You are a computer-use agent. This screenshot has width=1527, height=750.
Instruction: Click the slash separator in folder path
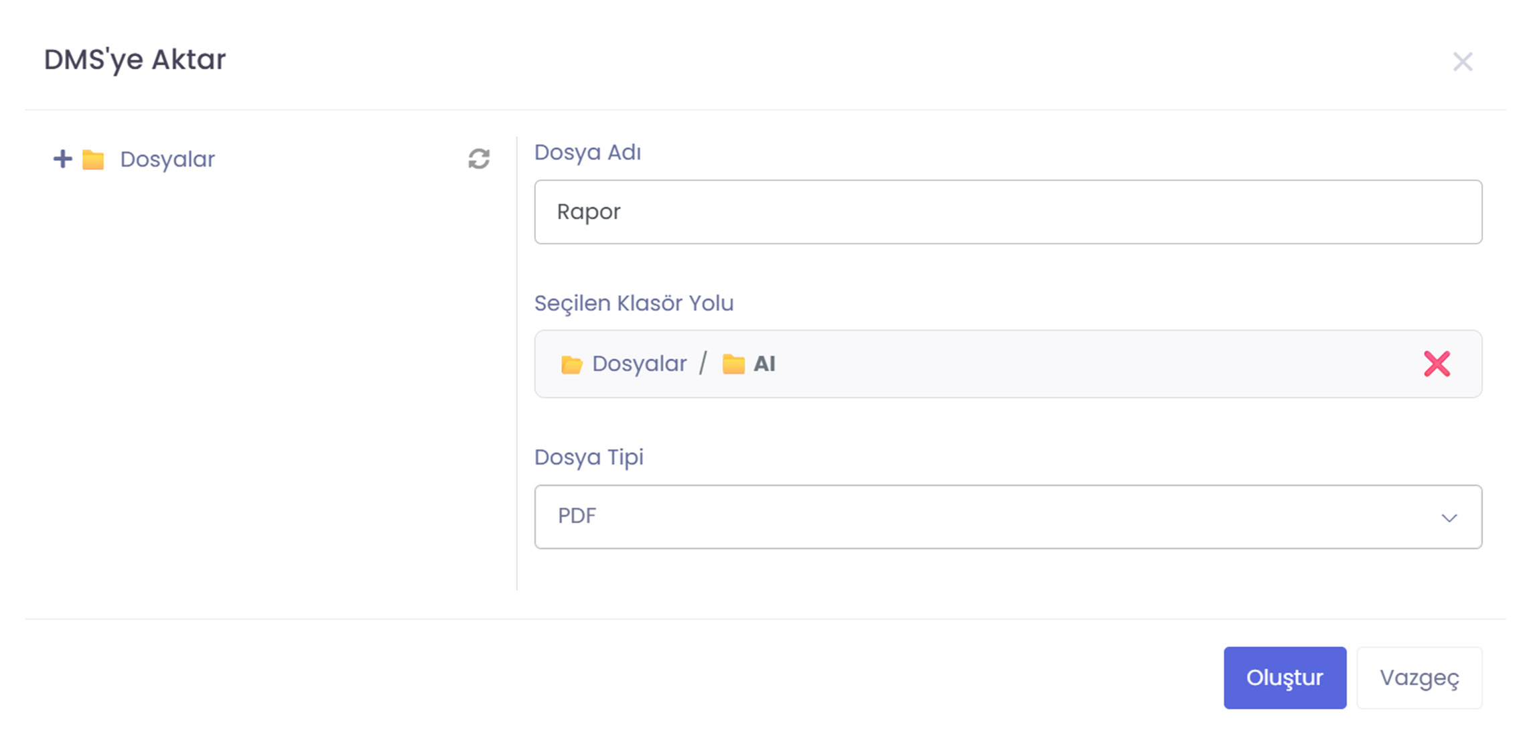coord(703,364)
